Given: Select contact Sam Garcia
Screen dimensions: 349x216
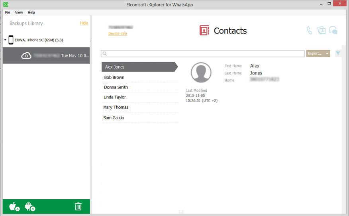Looking at the screenshot, I should [139, 118].
